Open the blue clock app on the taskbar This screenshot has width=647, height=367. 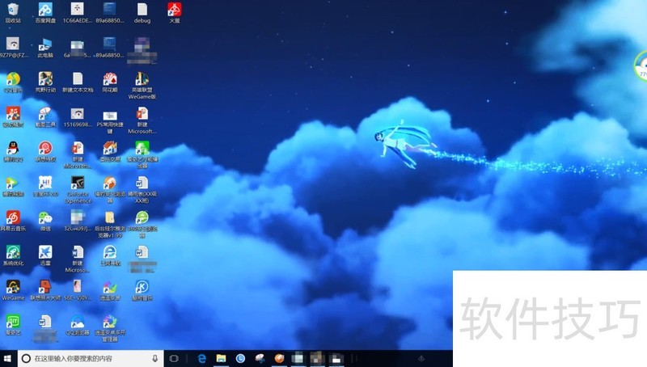point(240,358)
